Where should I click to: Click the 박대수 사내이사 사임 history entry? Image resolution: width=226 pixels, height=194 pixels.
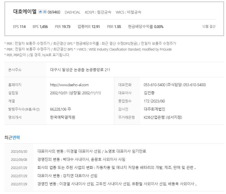click(81, 159)
